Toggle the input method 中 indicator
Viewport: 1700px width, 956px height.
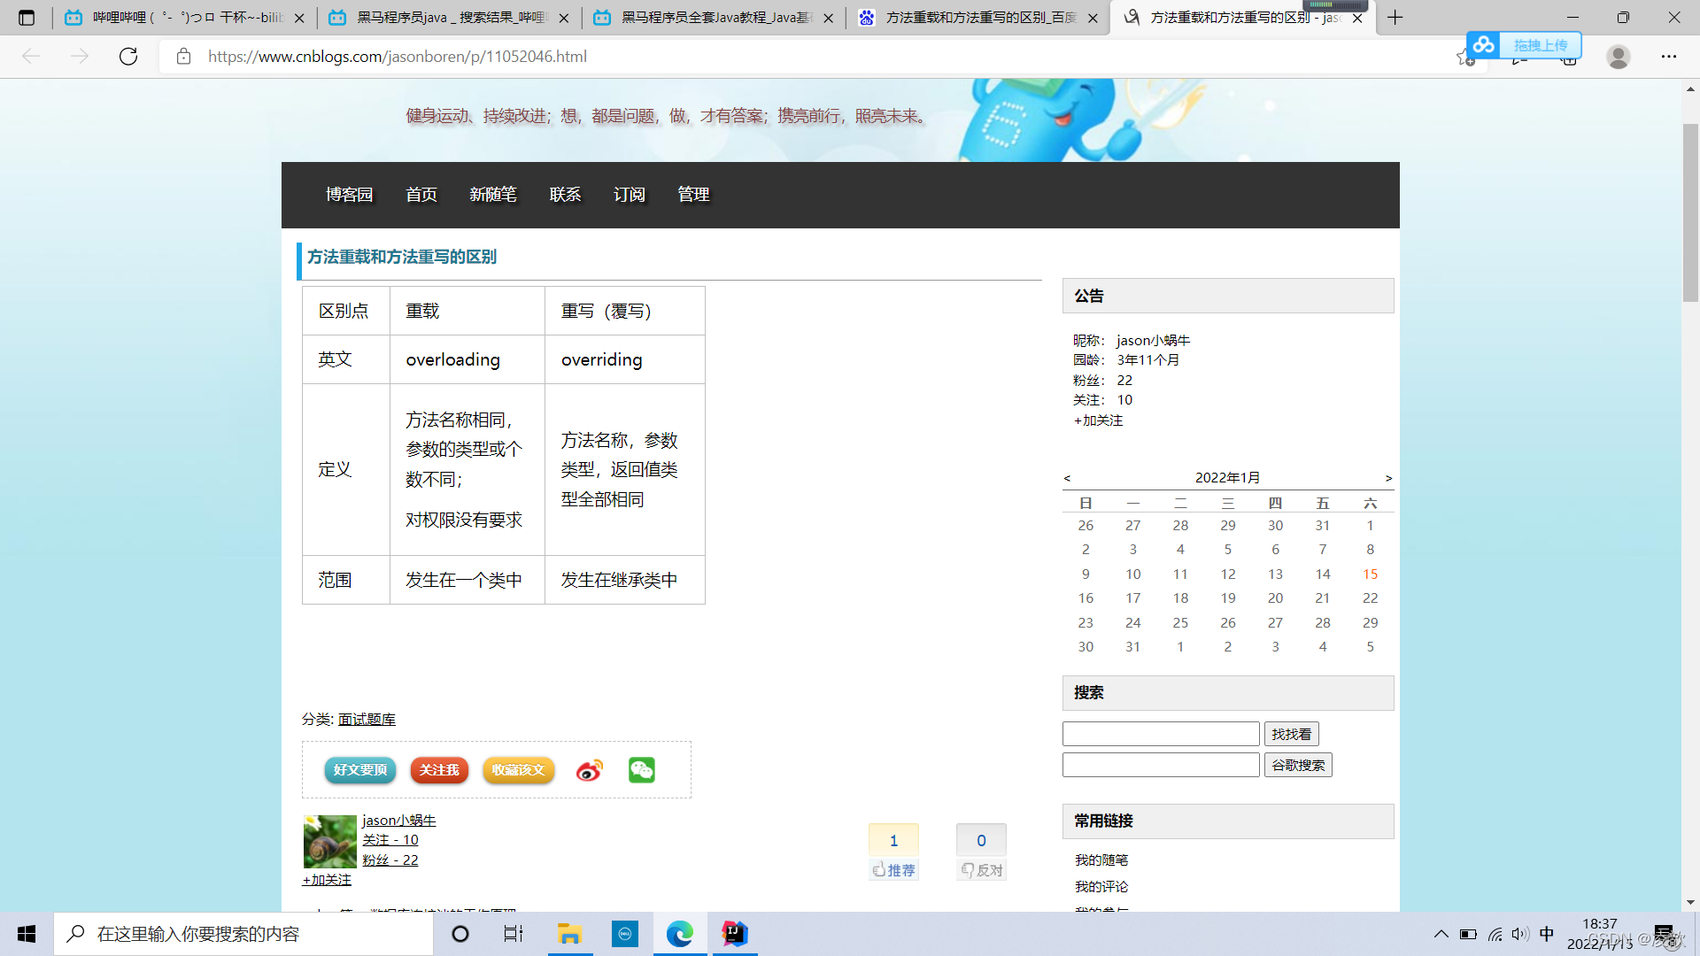1547,934
